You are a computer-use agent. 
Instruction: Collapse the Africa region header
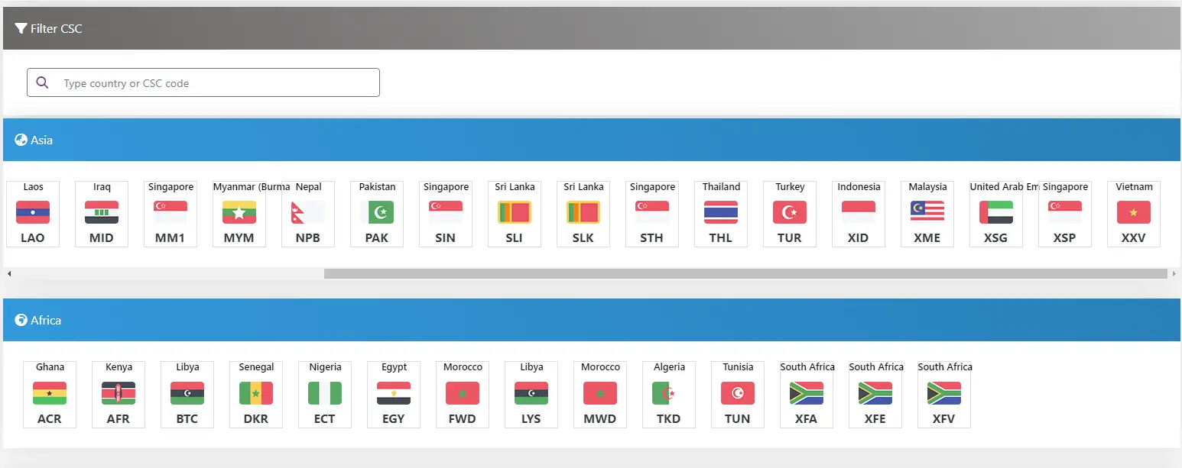pyautogui.click(x=592, y=320)
